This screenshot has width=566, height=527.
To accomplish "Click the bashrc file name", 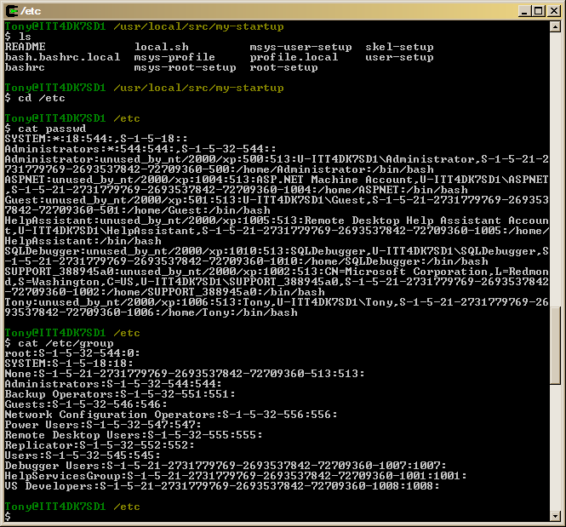I will (x=25, y=67).
